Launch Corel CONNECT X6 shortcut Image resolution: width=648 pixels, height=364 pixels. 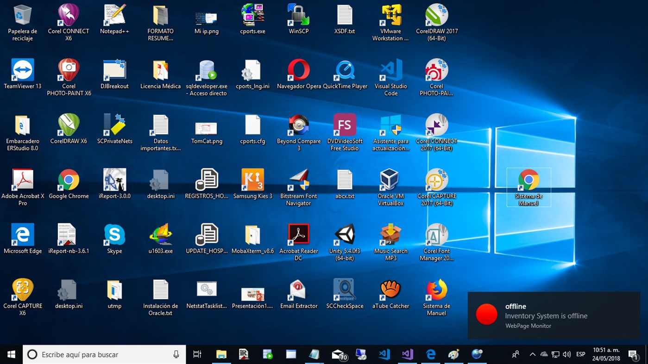[69, 23]
